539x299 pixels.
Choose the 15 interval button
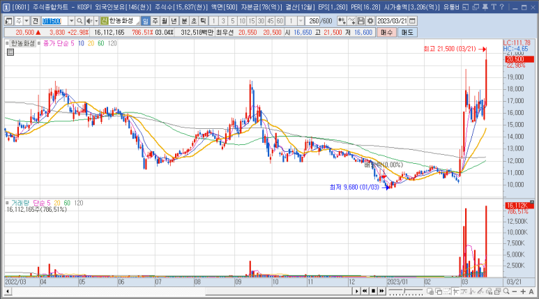pyautogui.click(x=252, y=21)
